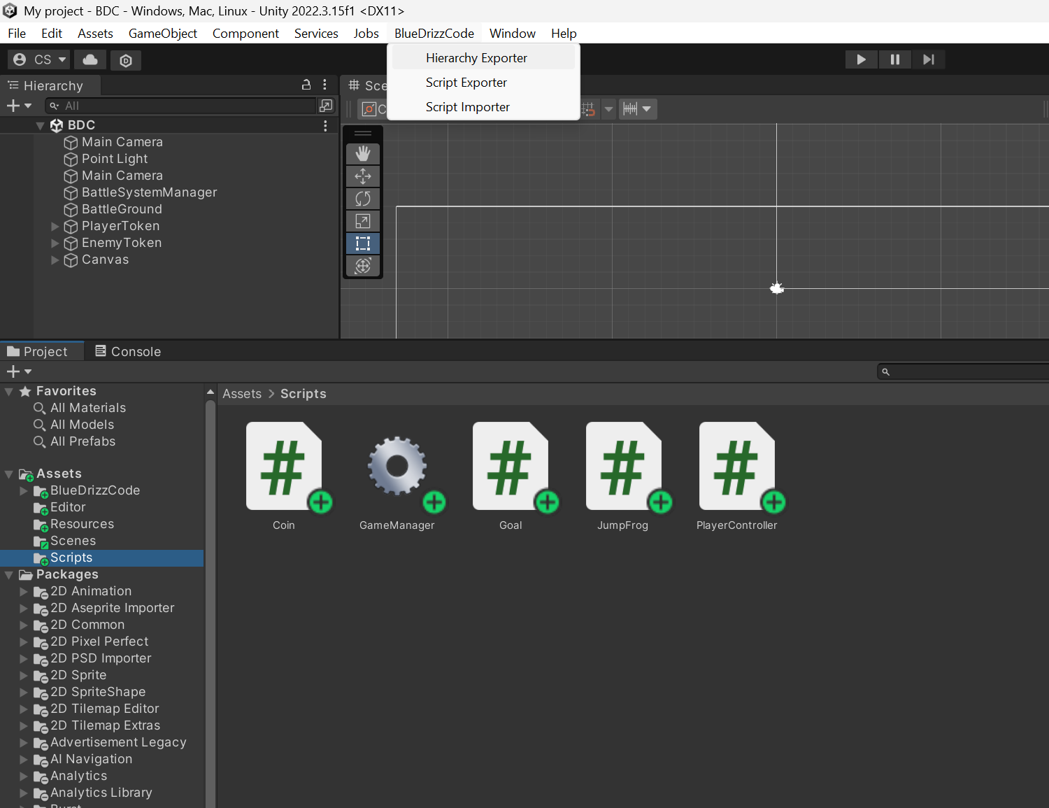Screen dimensions: 1049x808
Task: Choose Script Exporter from the menu
Action: tap(483, 83)
